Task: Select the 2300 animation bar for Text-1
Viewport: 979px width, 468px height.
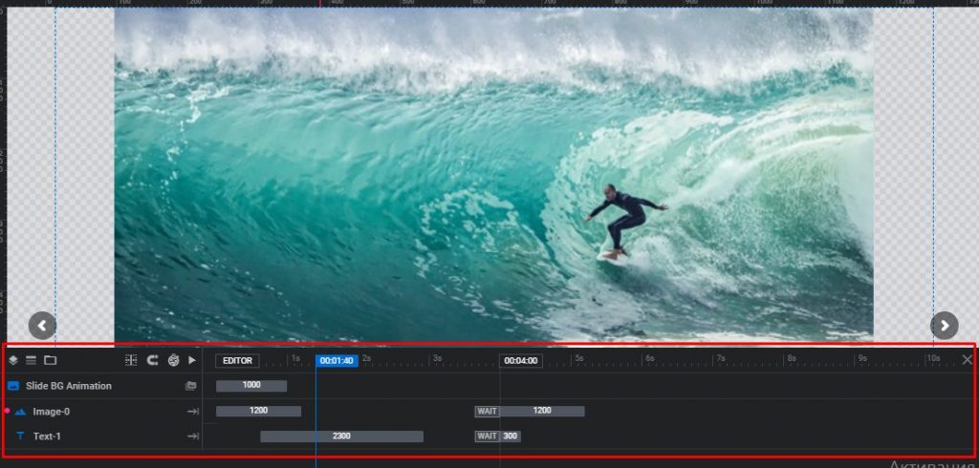Action: [x=341, y=436]
